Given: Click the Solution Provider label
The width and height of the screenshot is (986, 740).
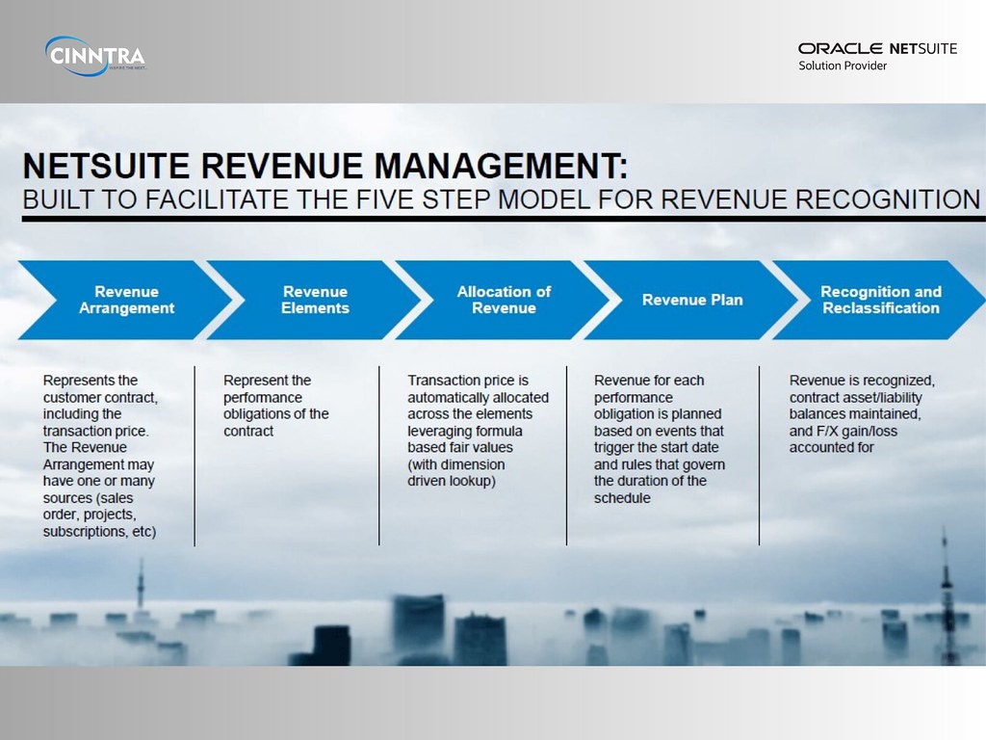Looking at the screenshot, I should coord(841,66).
